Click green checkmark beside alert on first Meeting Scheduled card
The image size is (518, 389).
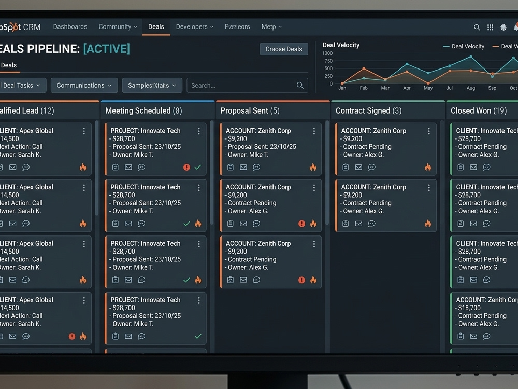click(198, 167)
